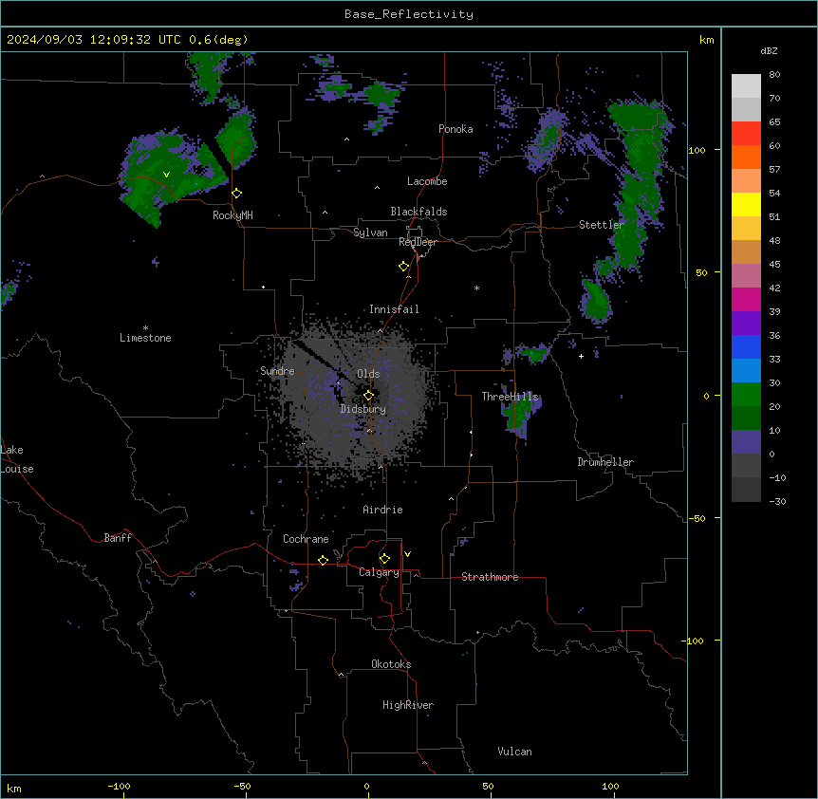
Task: Select the yellow 54 dBZ color swatch
Action: (x=746, y=204)
